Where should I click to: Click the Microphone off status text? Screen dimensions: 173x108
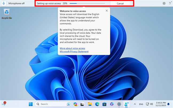point(17,3)
